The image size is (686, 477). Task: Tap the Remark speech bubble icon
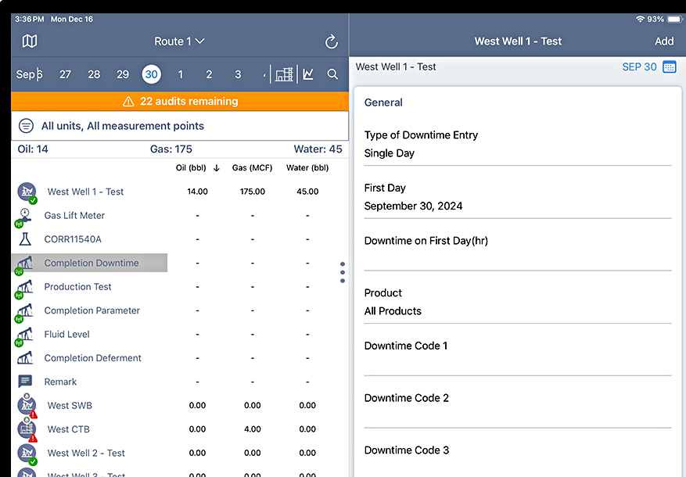pos(24,382)
